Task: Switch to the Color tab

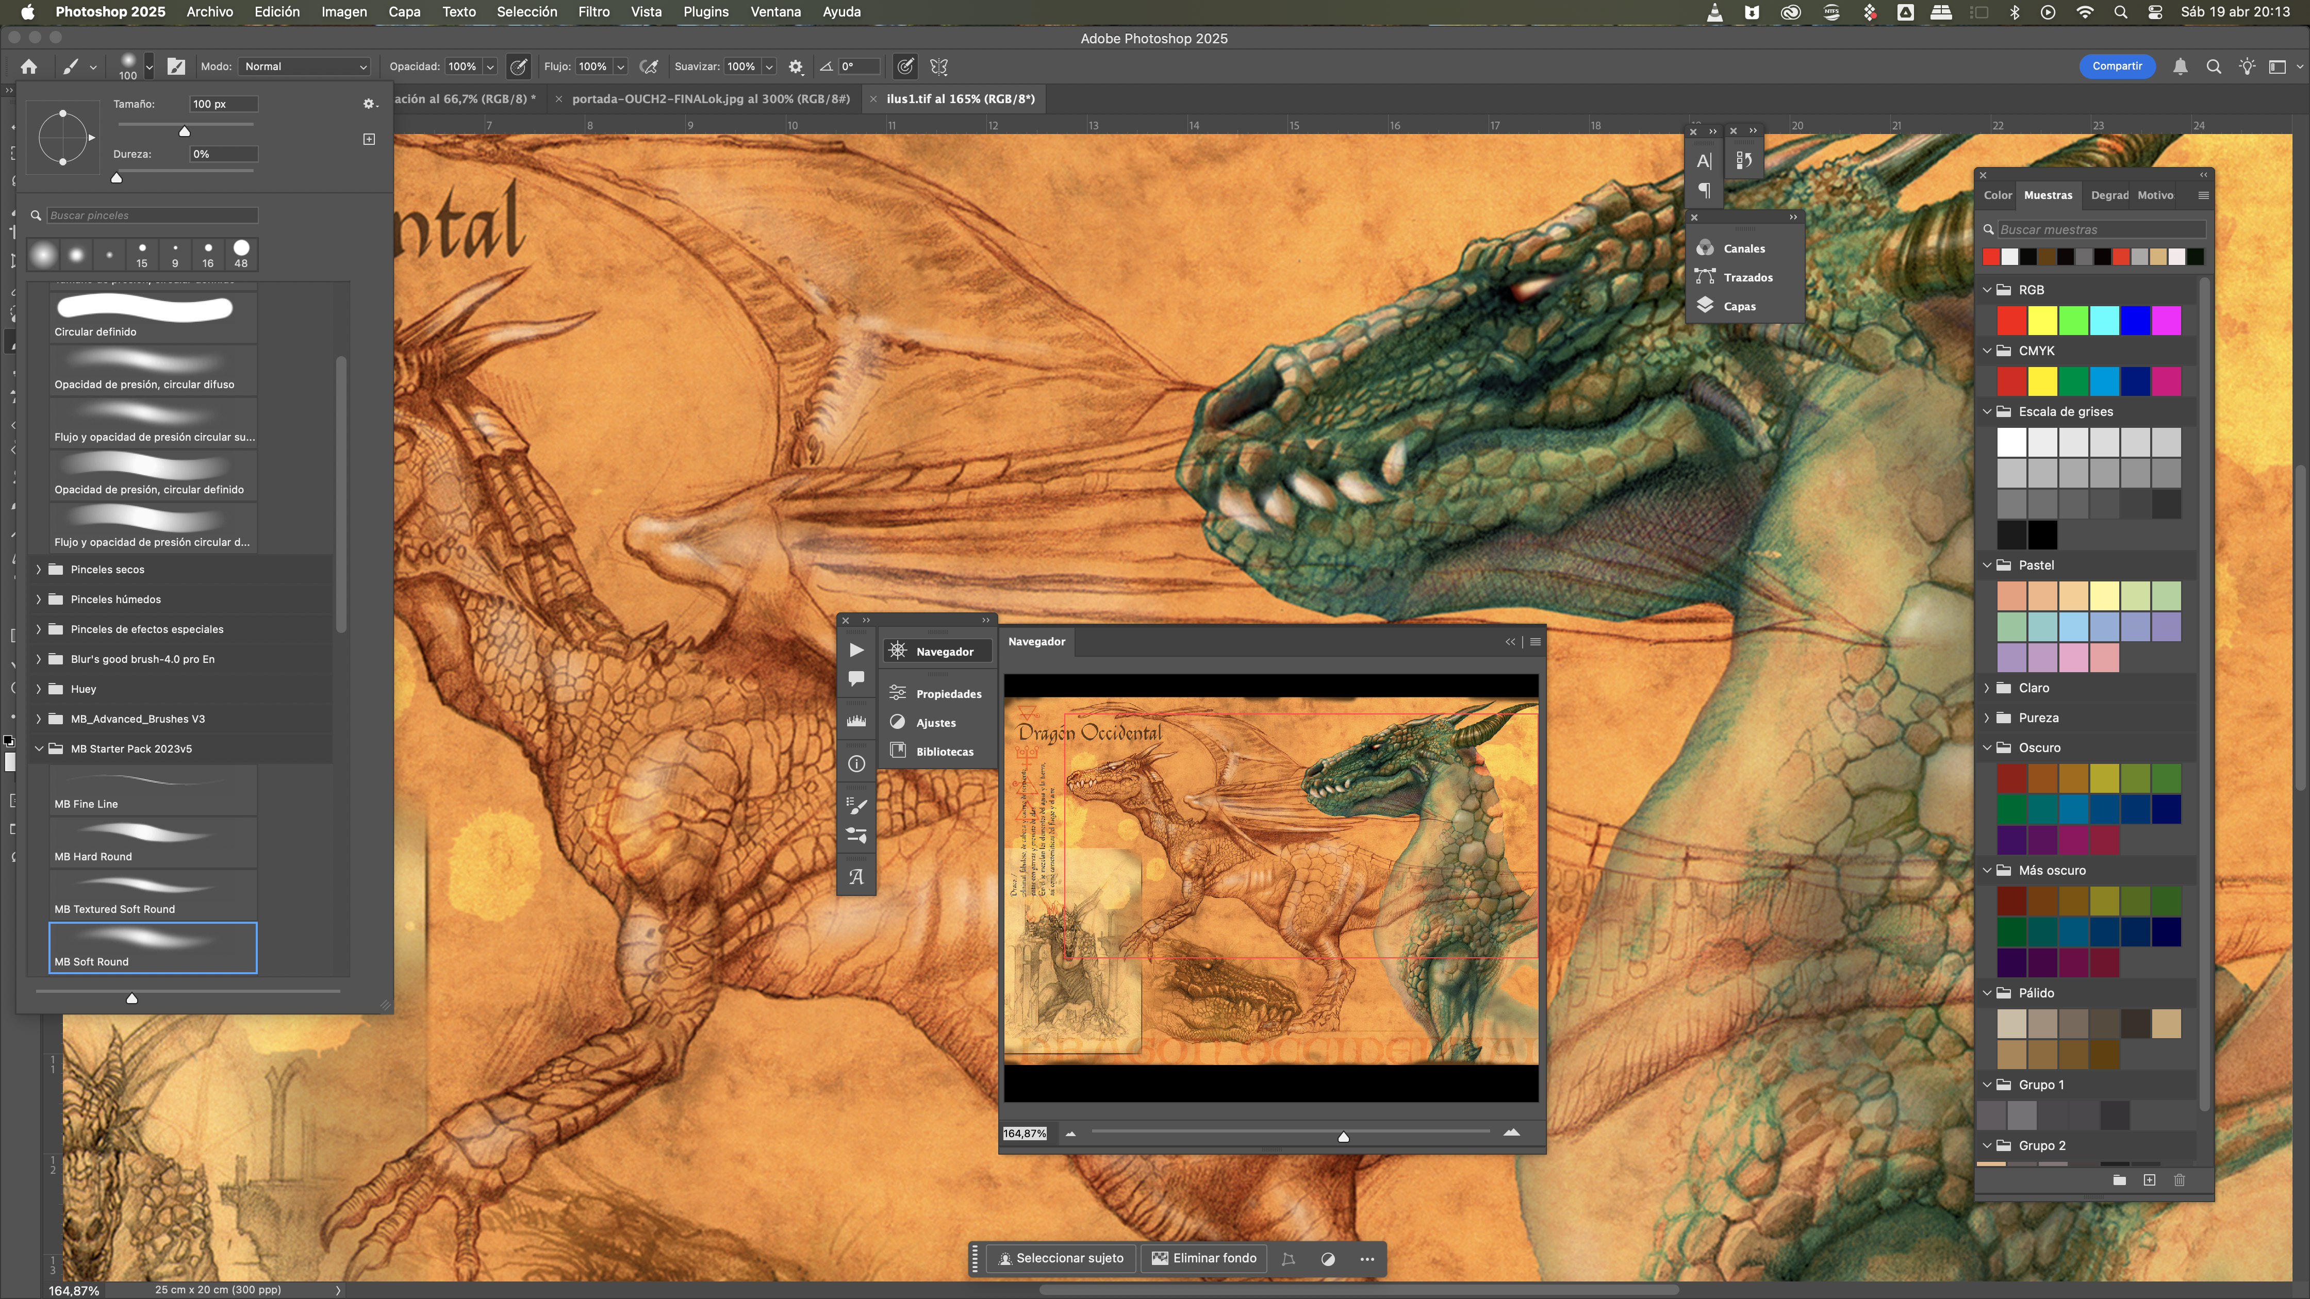Action: tap(1997, 194)
